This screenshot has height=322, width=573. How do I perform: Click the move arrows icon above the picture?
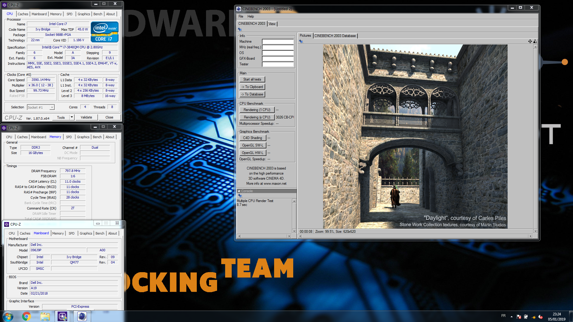pyautogui.click(x=530, y=41)
